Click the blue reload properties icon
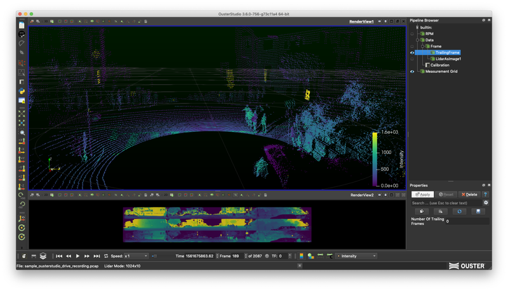508x291 pixels. pyautogui.click(x=458, y=211)
